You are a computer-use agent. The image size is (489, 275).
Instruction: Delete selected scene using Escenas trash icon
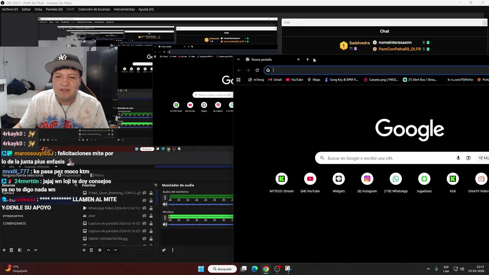coord(11,250)
